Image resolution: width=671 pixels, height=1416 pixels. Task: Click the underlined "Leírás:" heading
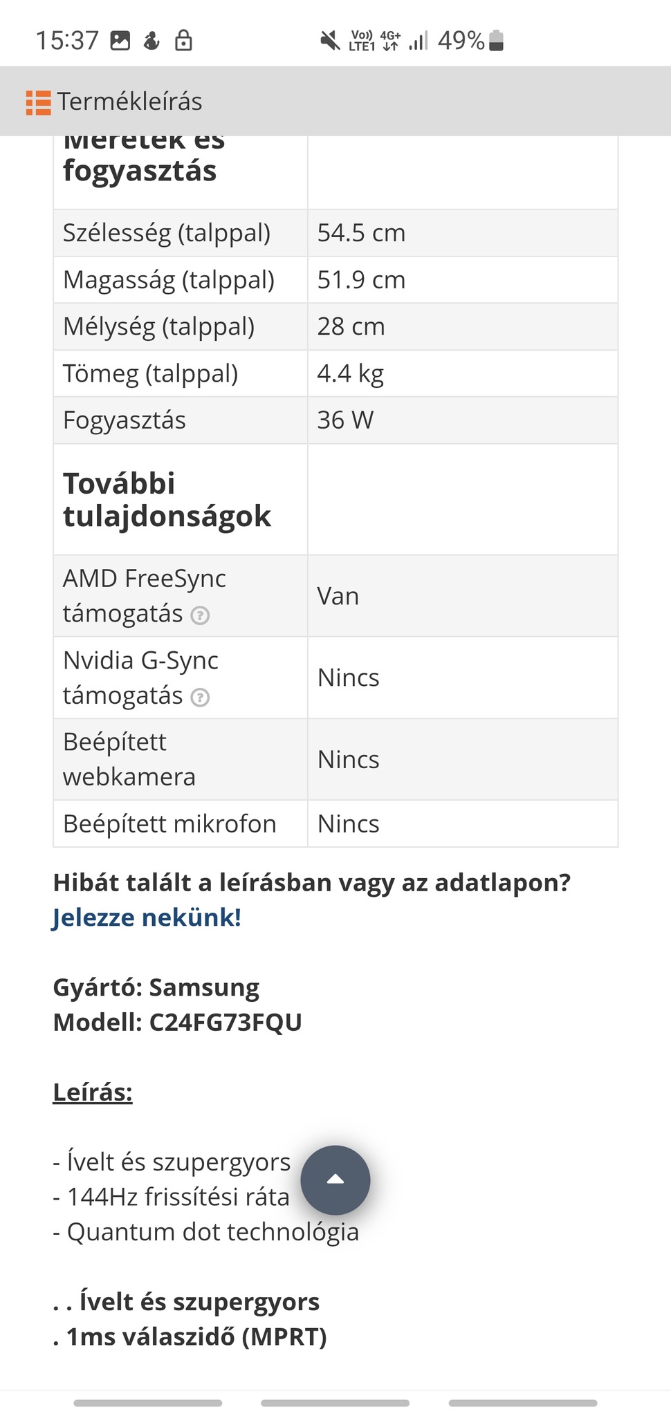point(93,1092)
